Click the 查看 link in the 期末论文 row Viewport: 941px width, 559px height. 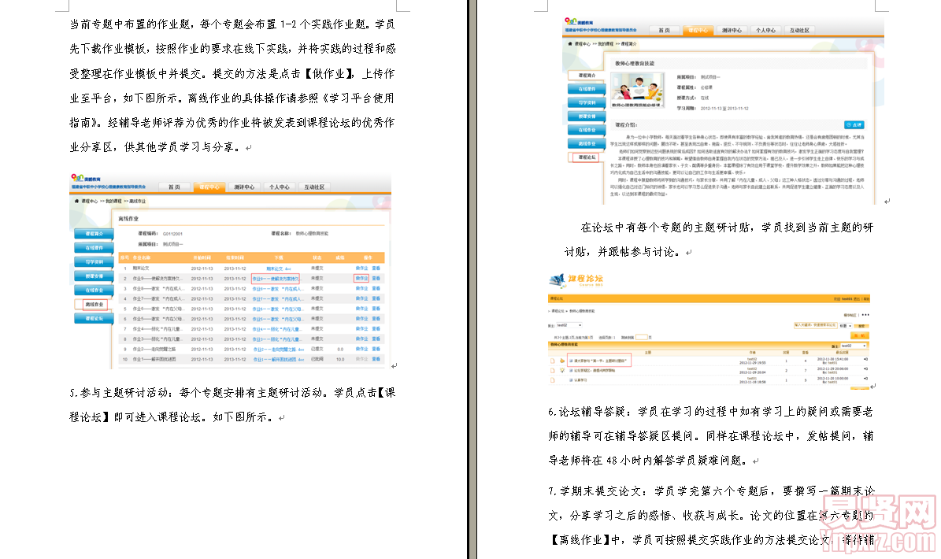click(376, 268)
